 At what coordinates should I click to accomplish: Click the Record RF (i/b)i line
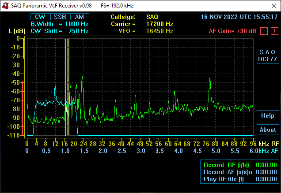240,165
